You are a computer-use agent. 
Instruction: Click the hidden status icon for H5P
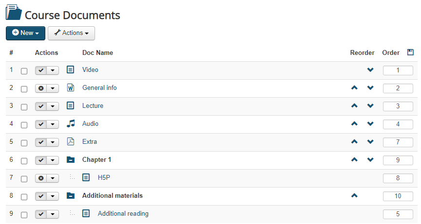[41, 178]
